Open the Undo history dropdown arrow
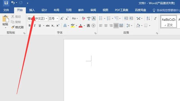The width and height of the screenshot is (180, 101). point(17,3)
